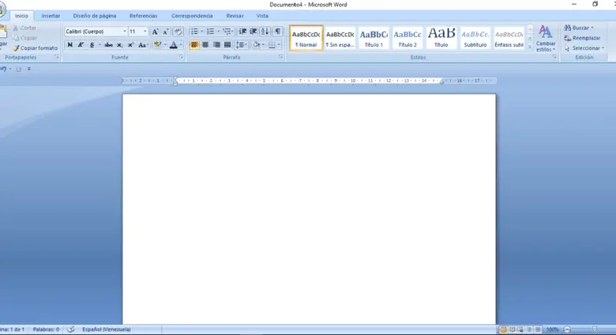Switch to Print Layout view button
Viewport: 616px width, 335px height.
503,329
